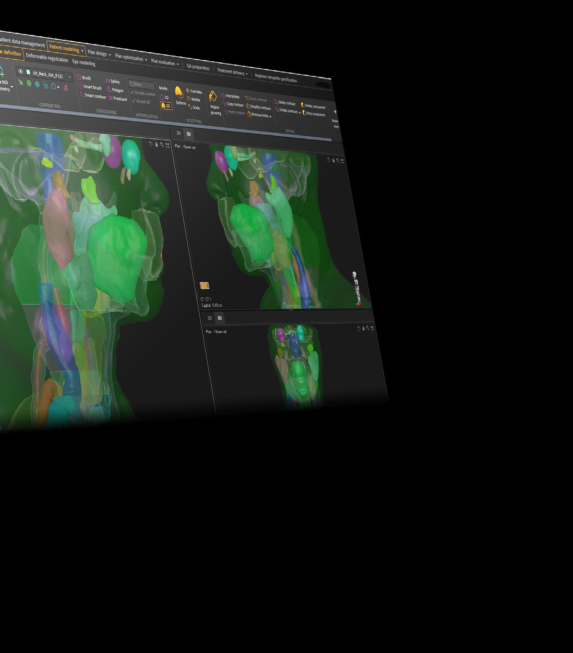
Task: Click Simplify contours
Action: pos(259,107)
